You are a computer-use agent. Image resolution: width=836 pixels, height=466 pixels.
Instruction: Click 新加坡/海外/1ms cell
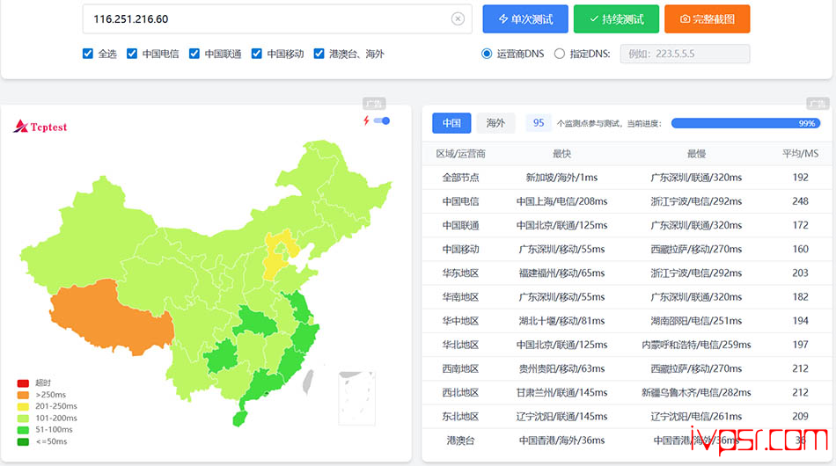pos(561,178)
